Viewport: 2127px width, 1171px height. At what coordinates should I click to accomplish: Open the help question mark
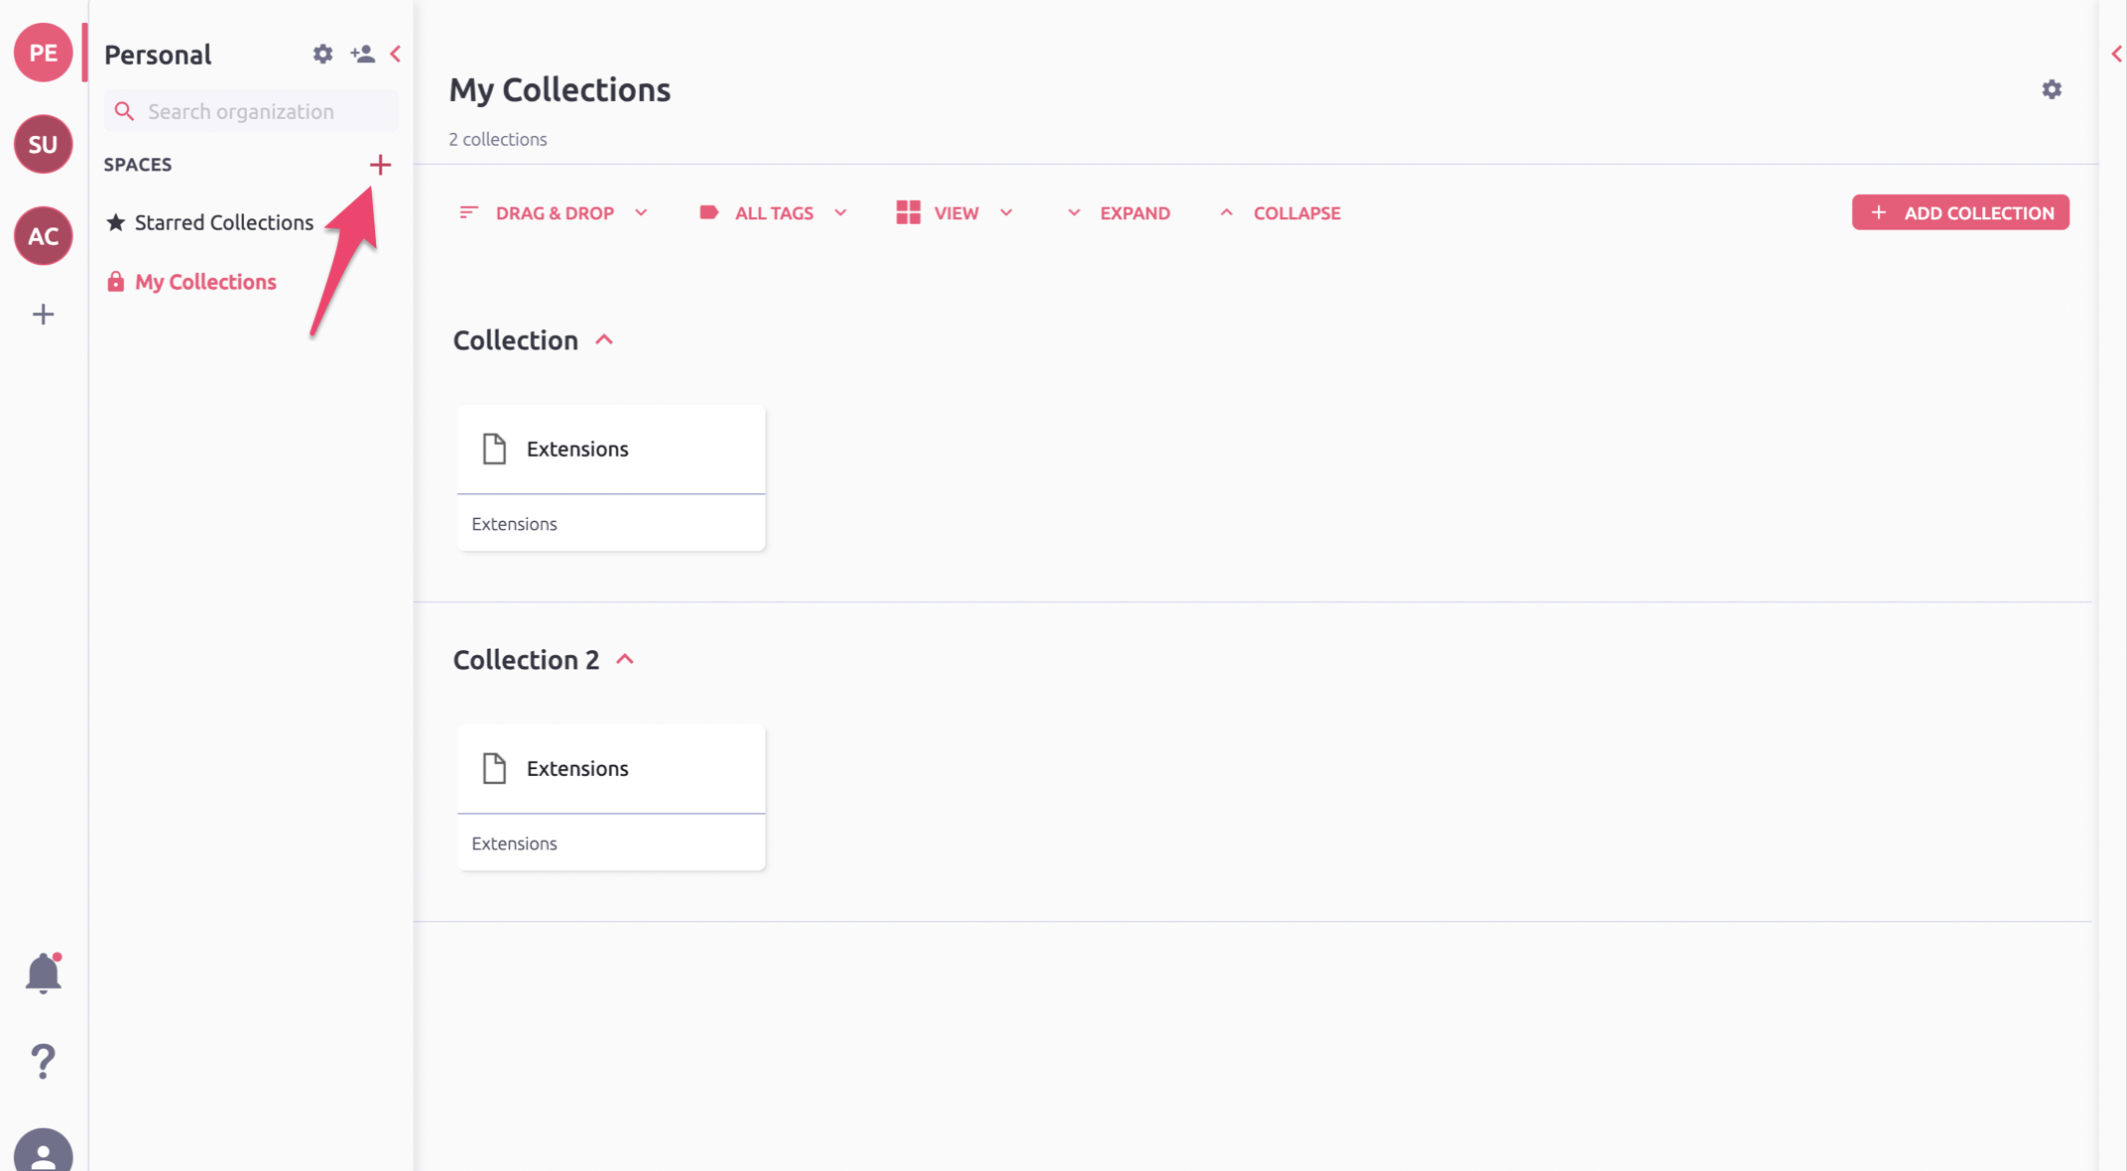pyautogui.click(x=43, y=1061)
